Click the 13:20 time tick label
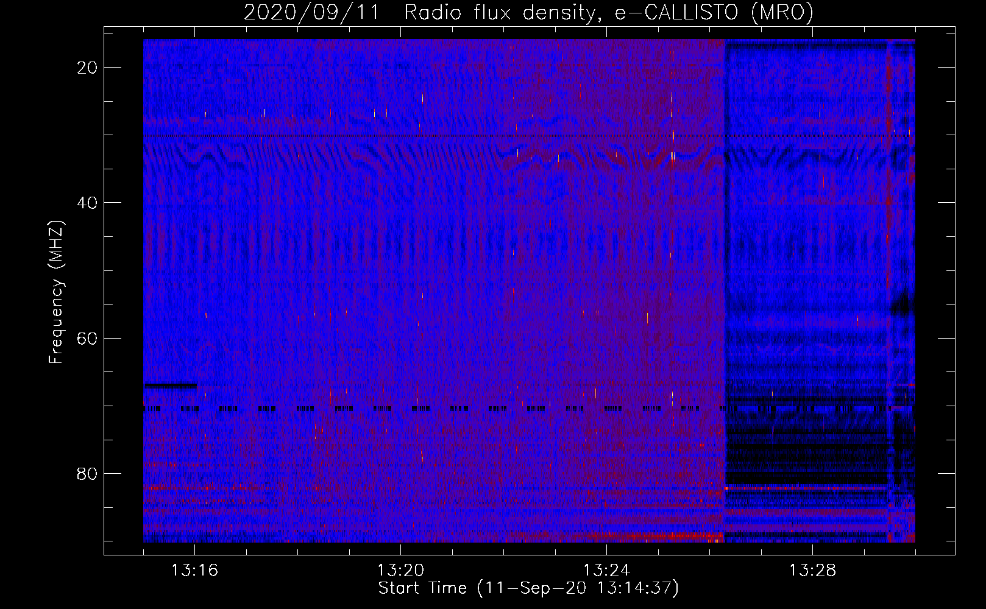Screen dimensions: 986x609 pos(400,571)
